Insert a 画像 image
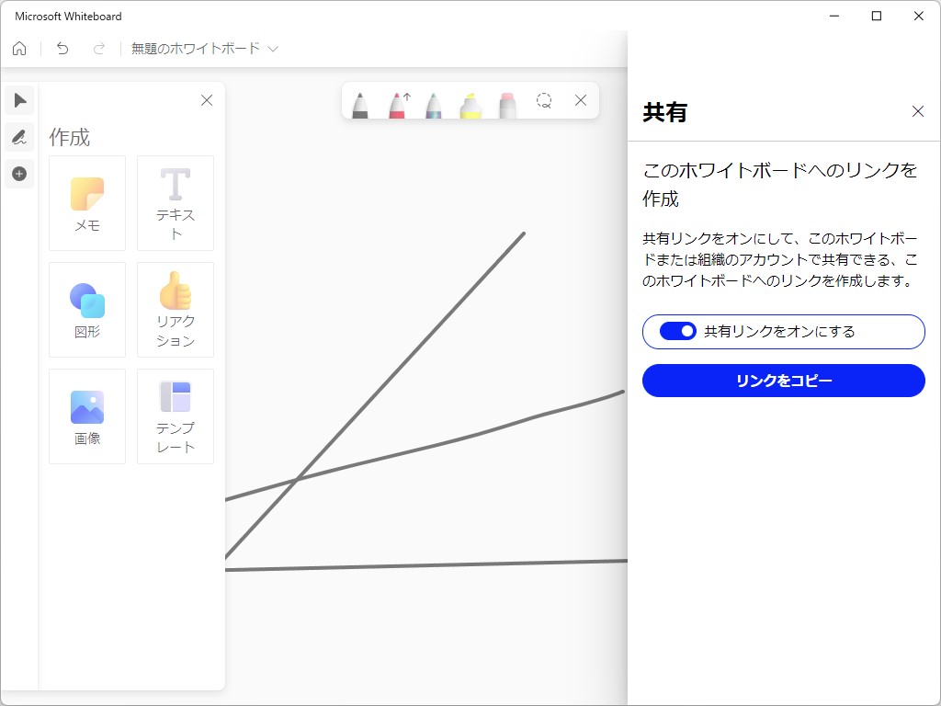Image resolution: width=941 pixels, height=706 pixels. tap(86, 416)
